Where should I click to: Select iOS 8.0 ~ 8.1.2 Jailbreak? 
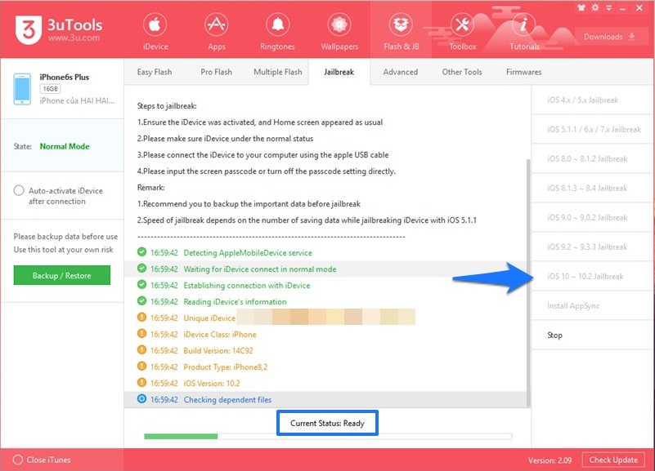tap(592, 159)
